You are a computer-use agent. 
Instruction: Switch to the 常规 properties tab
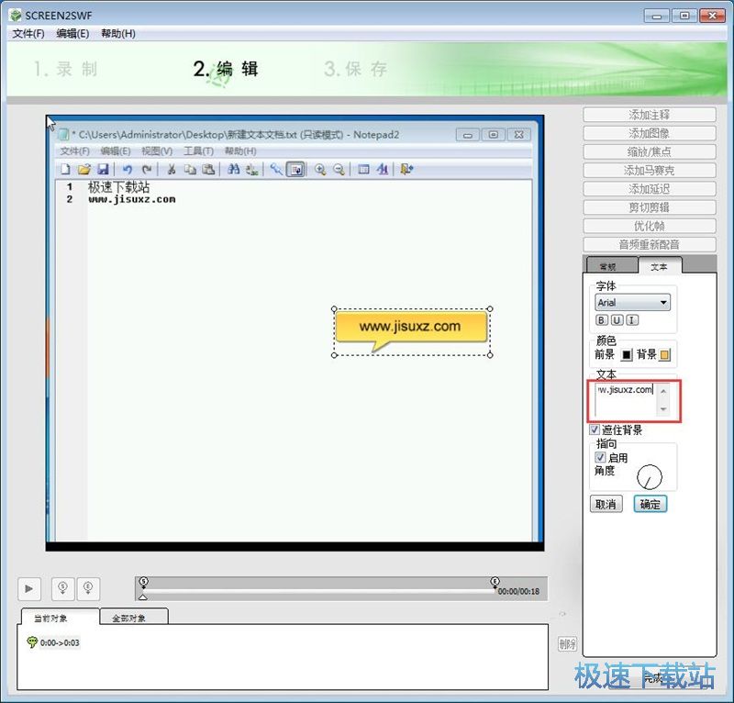pos(611,265)
